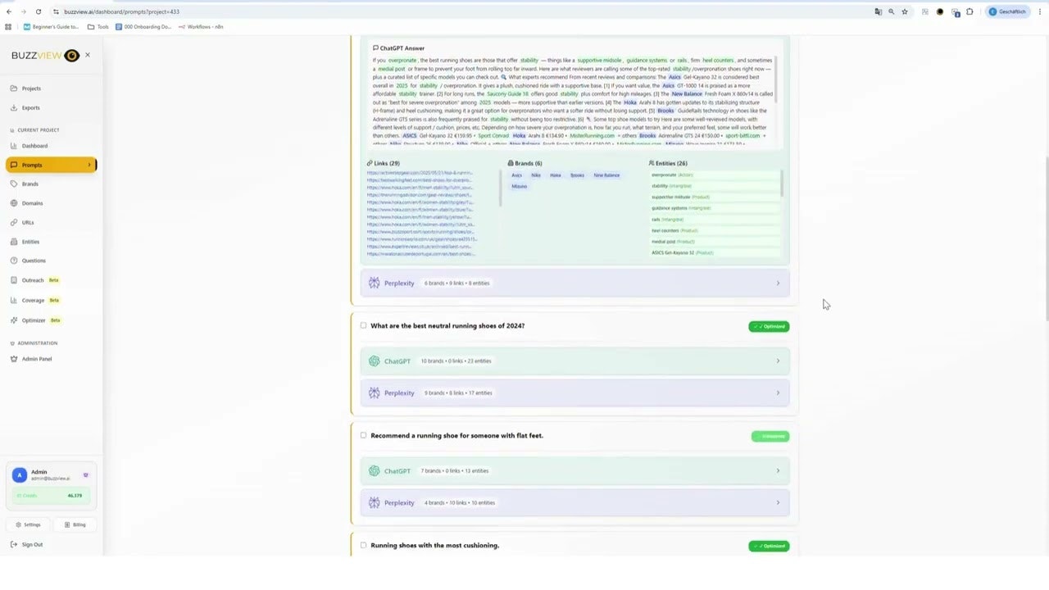Click the New Balance brand tag

(x=606, y=175)
